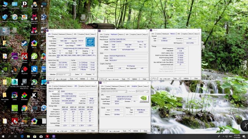Image resolution: width=248 pixels, height=139 pixels.
Task: Click the NVIDIA logo in Graphics window
Action: (x=144, y=99)
